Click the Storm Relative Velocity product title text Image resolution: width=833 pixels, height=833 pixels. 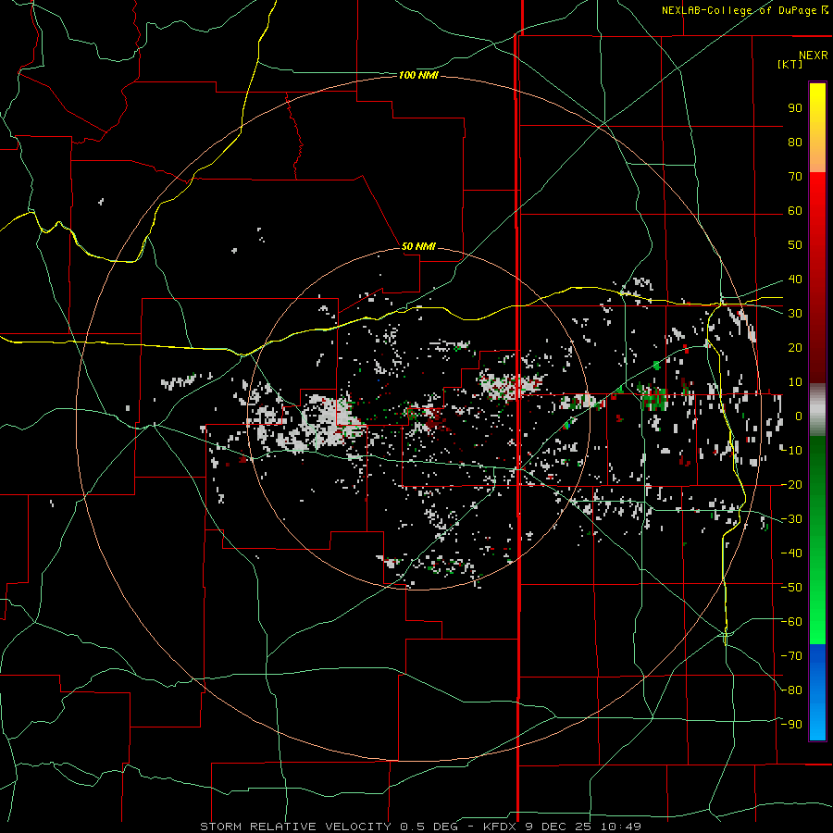point(295,827)
